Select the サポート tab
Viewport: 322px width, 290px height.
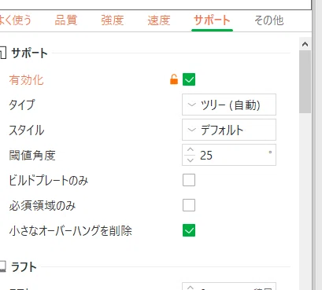(212, 20)
